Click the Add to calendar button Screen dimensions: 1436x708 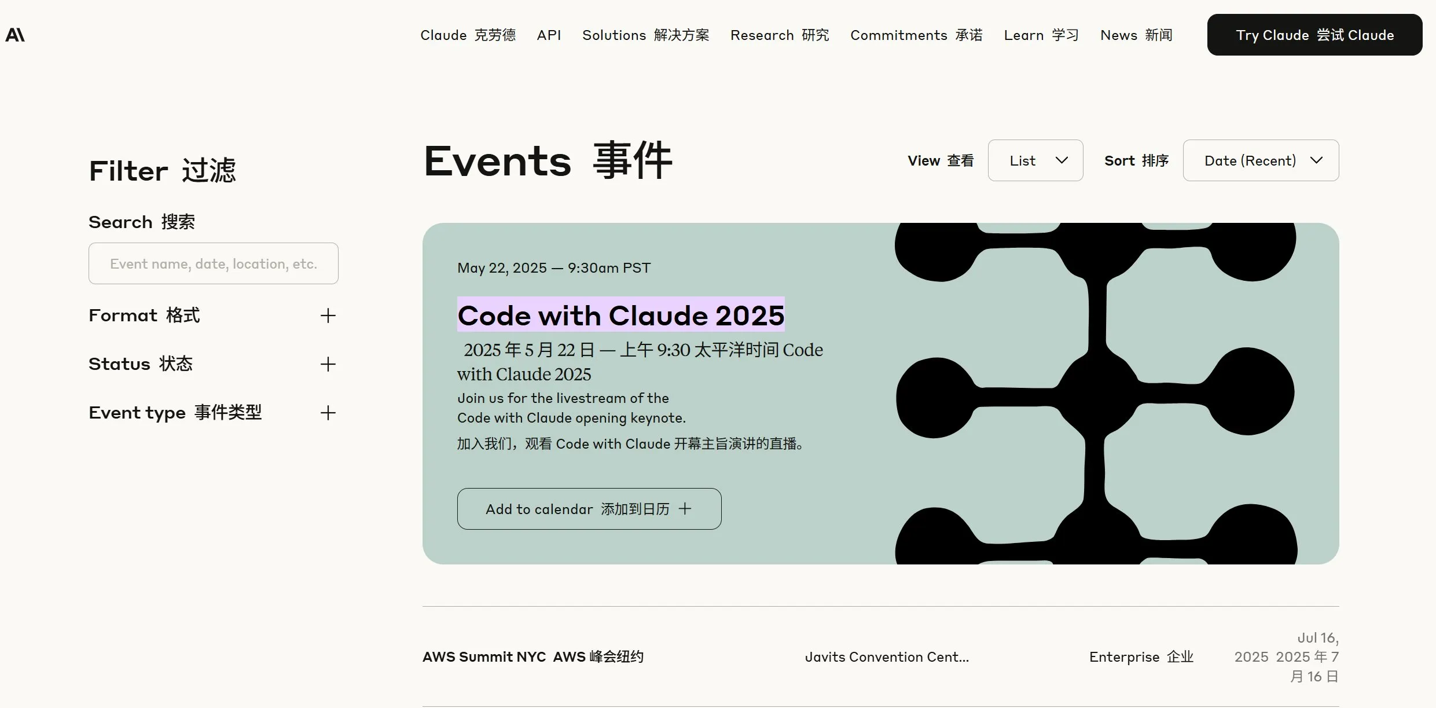click(x=589, y=509)
